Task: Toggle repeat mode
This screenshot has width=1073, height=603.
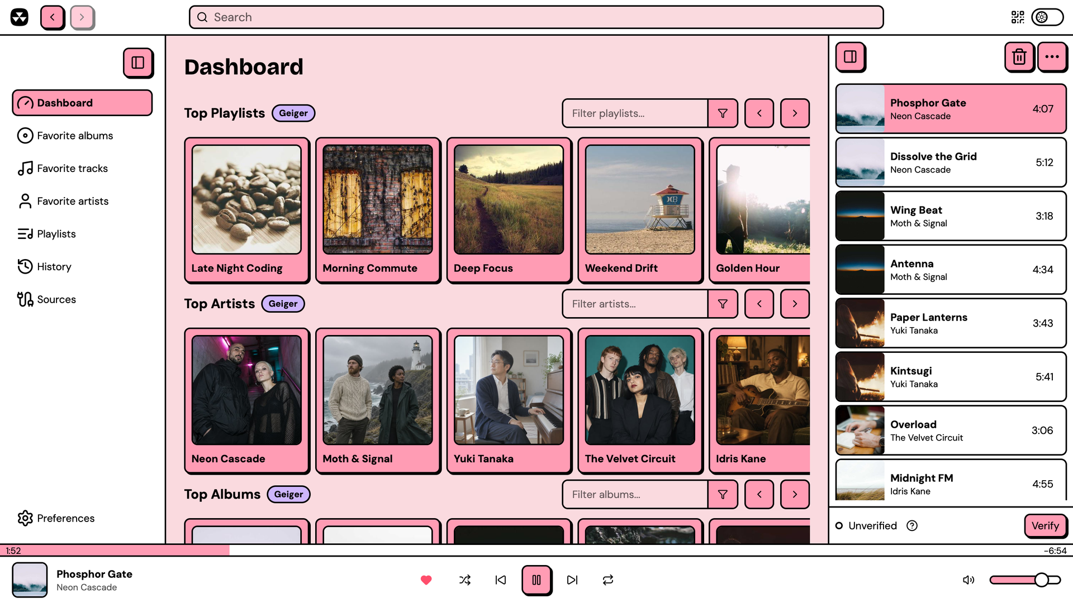Action: pos(608,580)
